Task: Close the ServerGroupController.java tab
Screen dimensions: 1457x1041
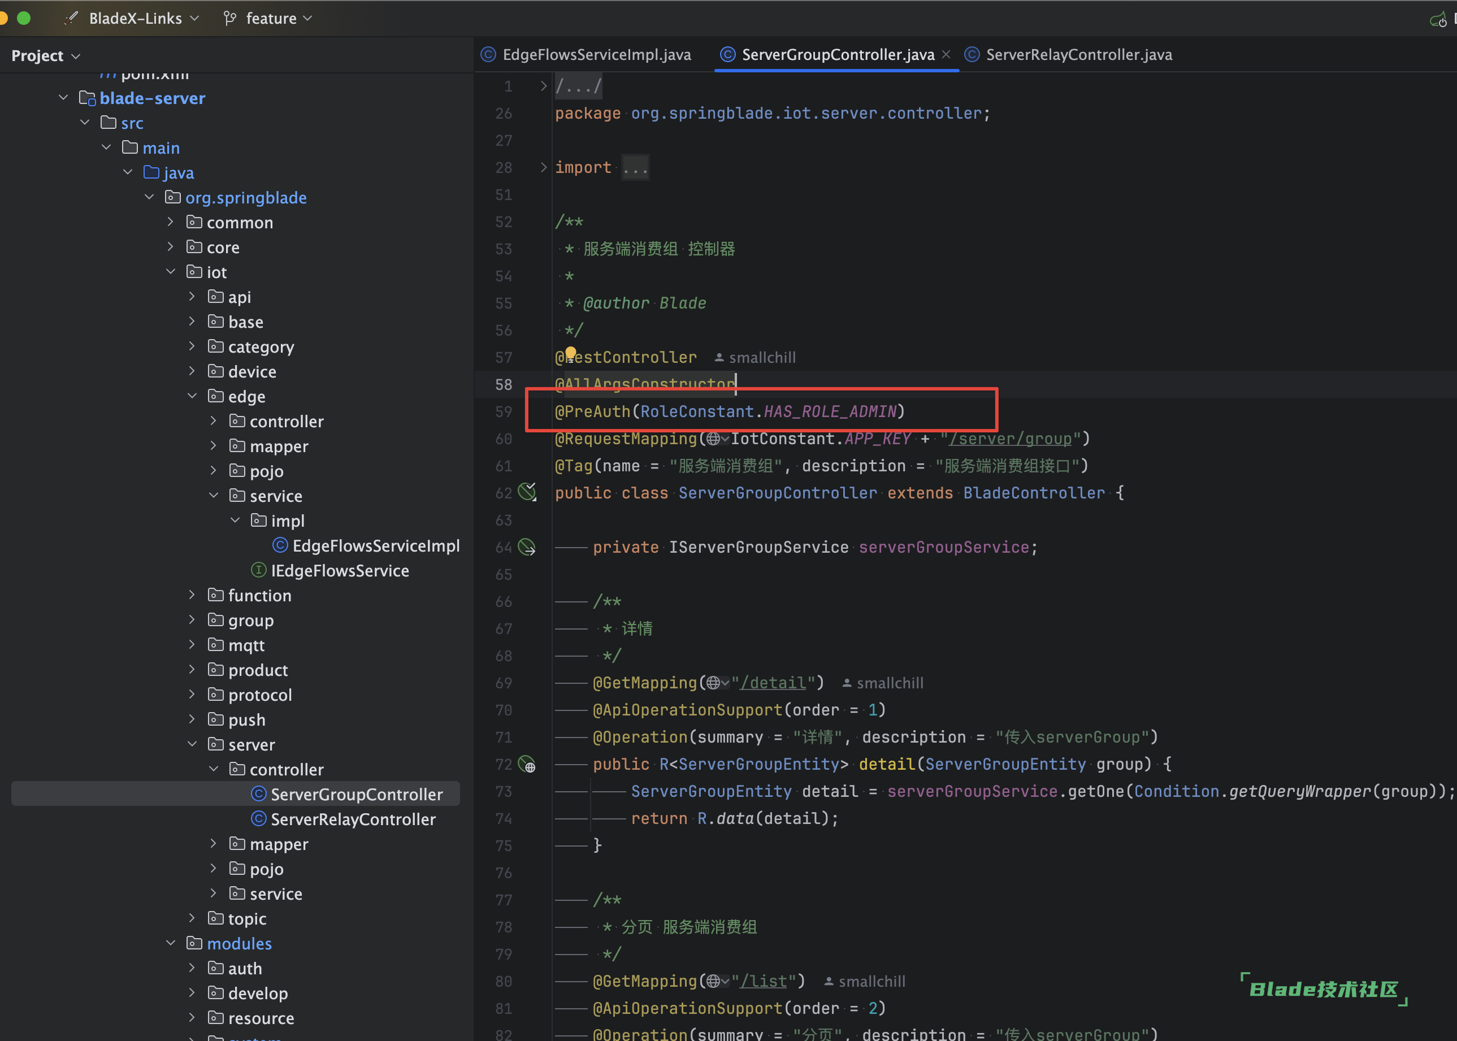Action: pos(946,54)
